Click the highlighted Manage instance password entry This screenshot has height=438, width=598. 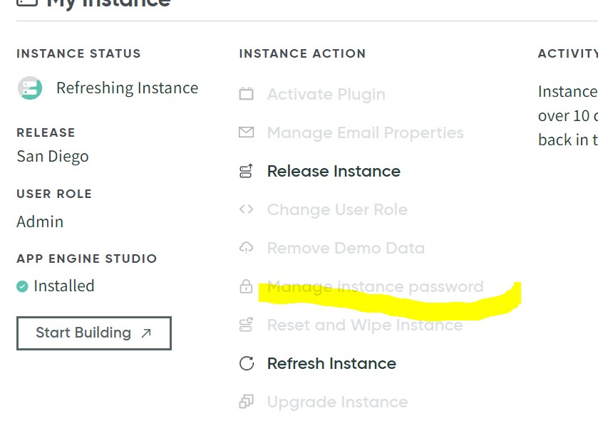tap(373, 286)
